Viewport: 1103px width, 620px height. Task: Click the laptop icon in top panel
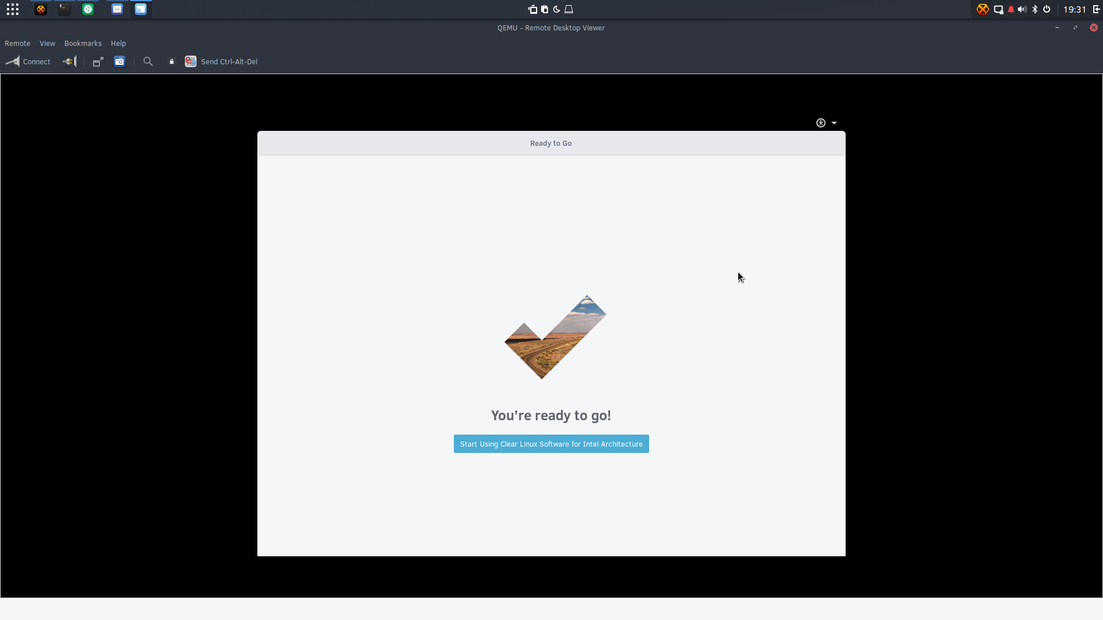tap(569, 9)
